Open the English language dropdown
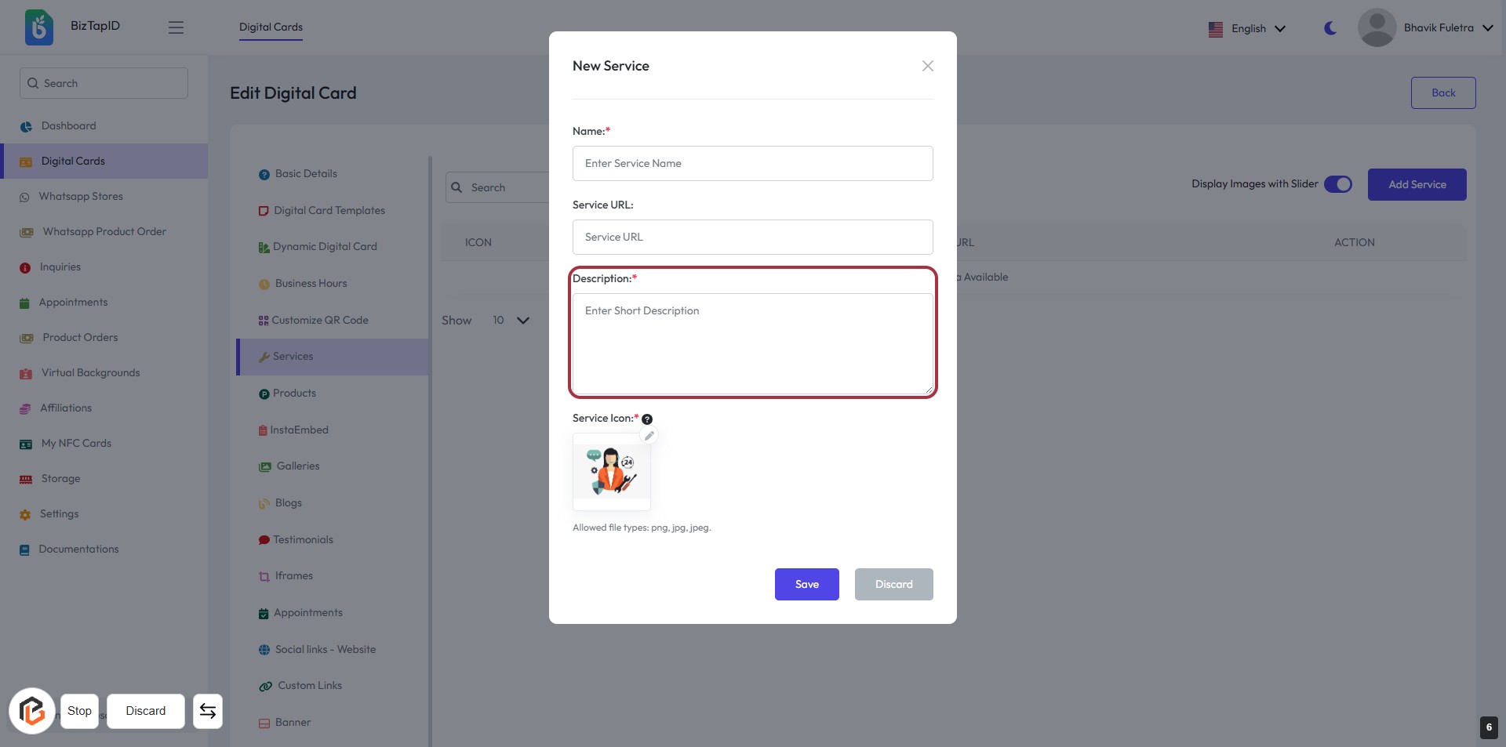Image resolution: width=1506 pixels, height=747 pixels. click(x=1247, y=29)
